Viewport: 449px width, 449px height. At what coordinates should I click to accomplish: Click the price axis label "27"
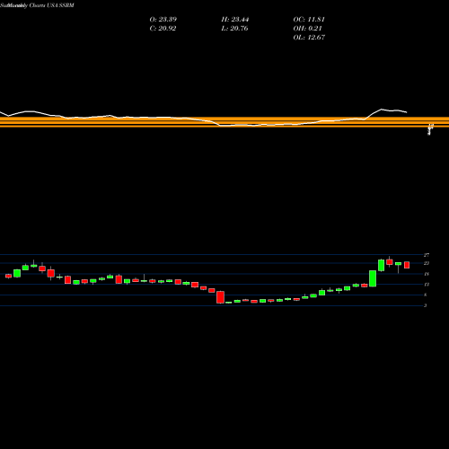click(x=427, y=255)
